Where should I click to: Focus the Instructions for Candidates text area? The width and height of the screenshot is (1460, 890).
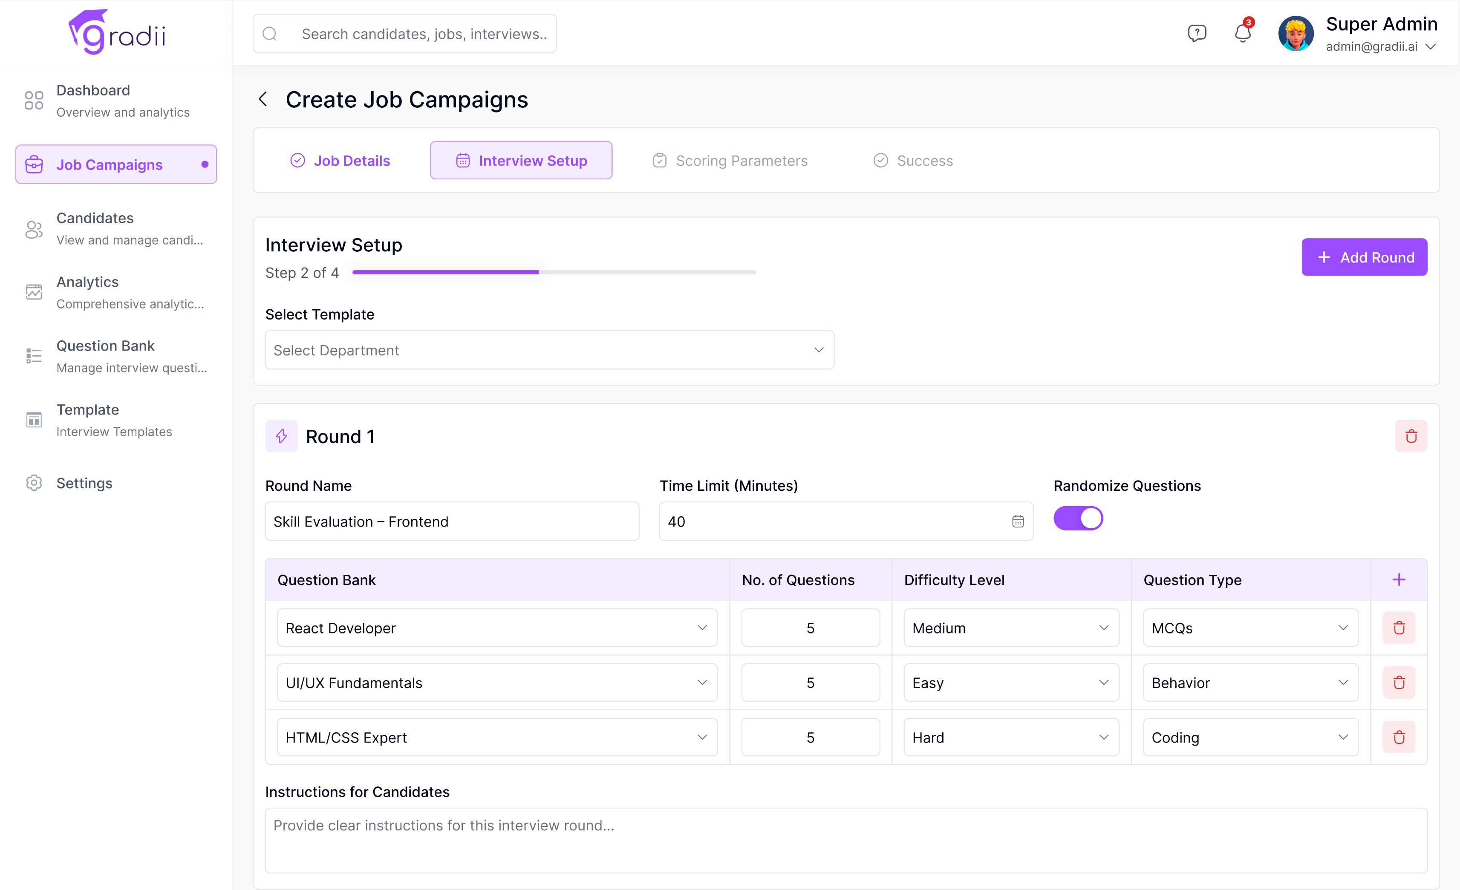pos(845,840)
